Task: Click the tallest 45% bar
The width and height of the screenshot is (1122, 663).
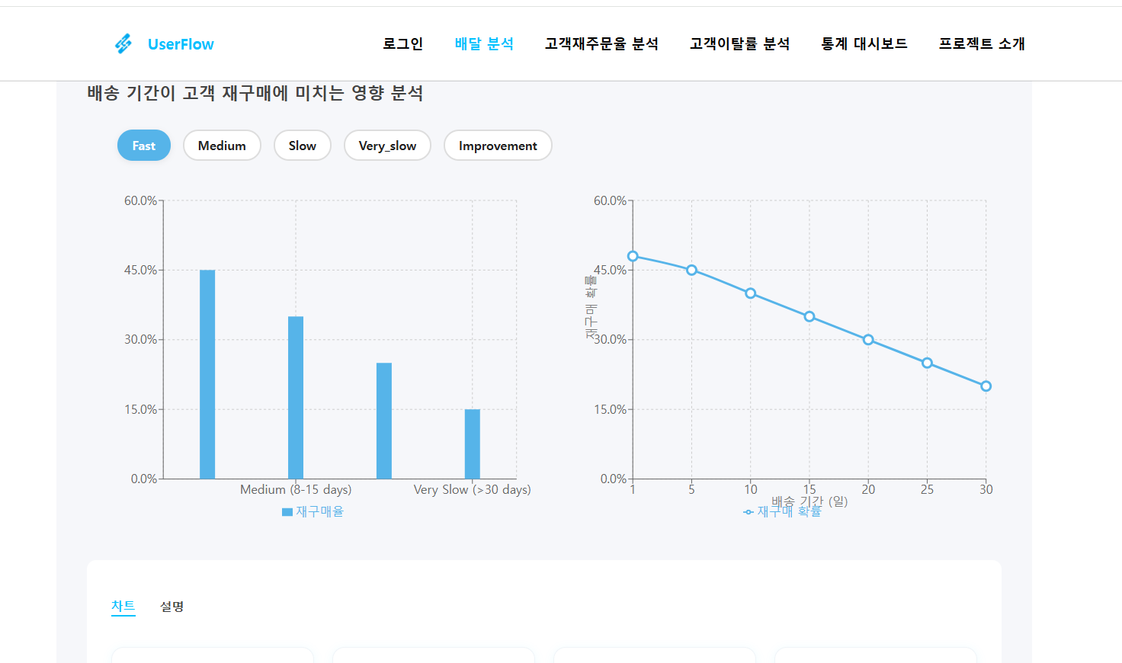Action: coord(207,374)
